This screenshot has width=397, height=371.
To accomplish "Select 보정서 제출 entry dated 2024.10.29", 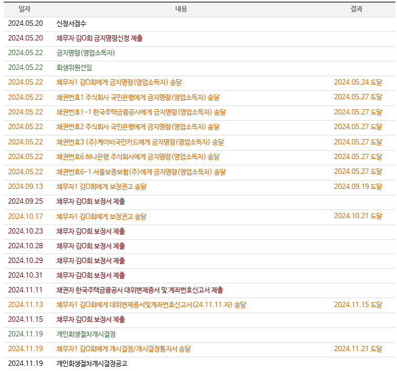I will point(91,261).
